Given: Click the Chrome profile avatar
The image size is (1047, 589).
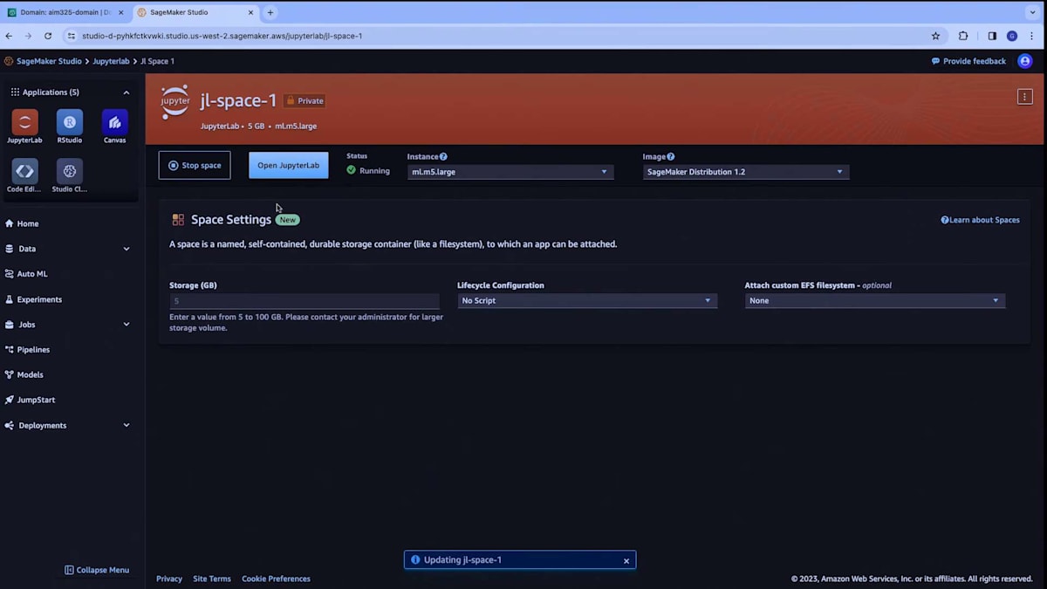Looking at the screenshot, I should [x=1012, y=36].
